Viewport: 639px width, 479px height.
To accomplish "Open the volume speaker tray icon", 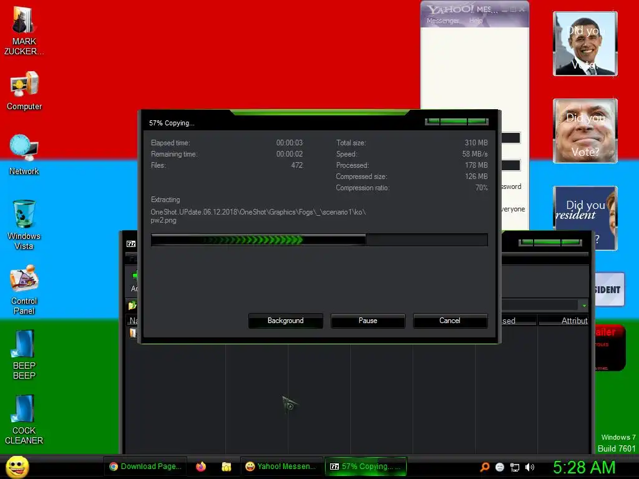I will (529, 467).
